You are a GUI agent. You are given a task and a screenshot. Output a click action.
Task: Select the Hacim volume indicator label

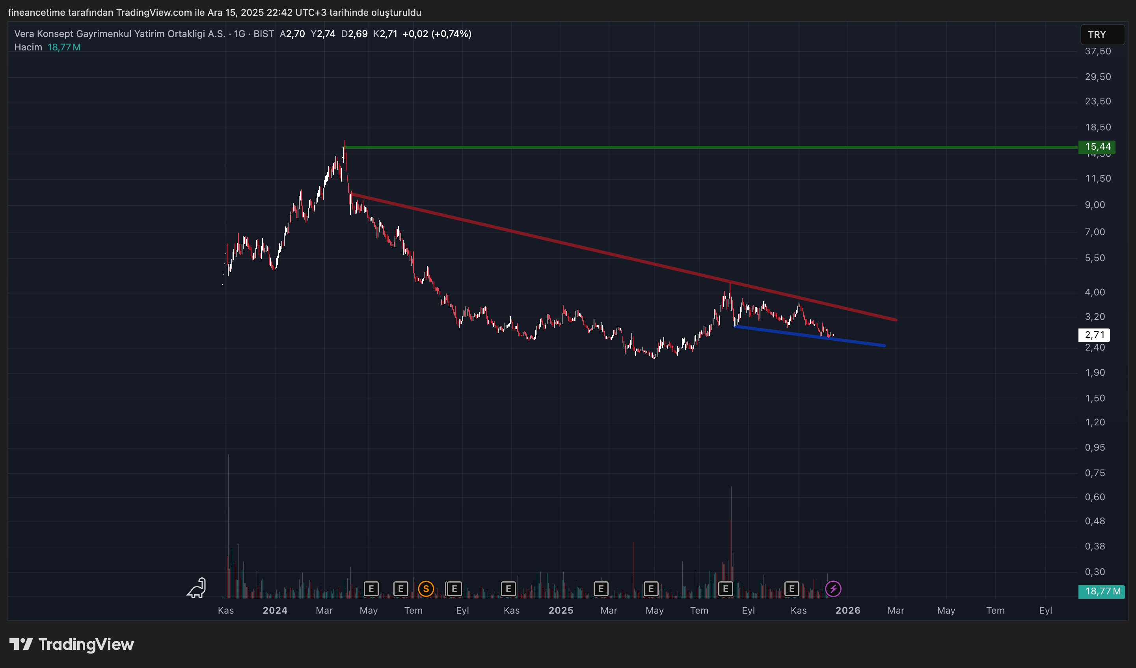point(28,47)
